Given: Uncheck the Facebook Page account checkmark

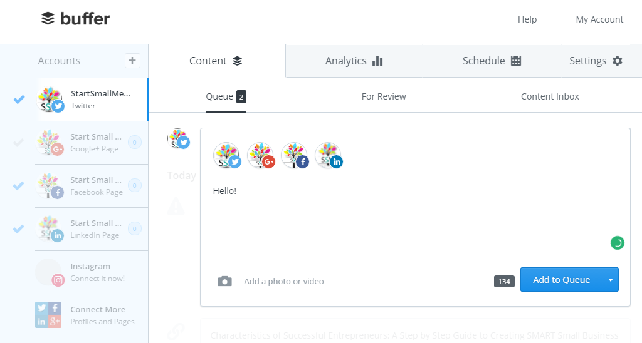Looking at the screenshot, I should pos(19,186).
